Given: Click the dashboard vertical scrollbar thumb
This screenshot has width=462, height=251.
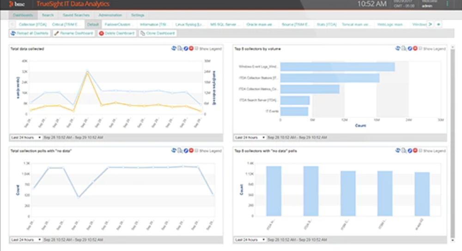Looking at the screenshot, I should pos(453,143).
